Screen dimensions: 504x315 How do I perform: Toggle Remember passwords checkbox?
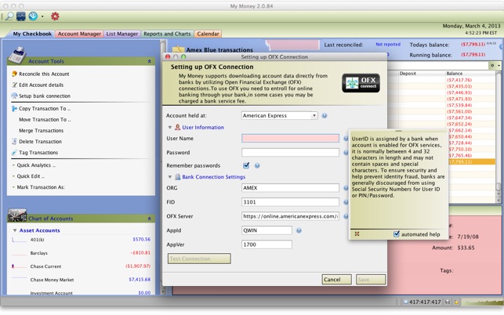[x=246, y=165]
